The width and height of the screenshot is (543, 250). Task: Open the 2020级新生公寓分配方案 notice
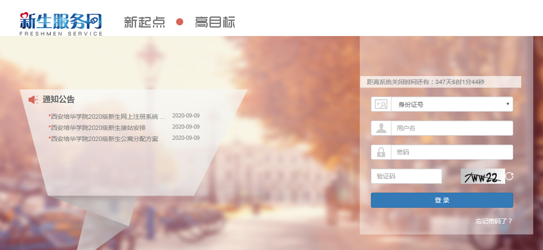(x=105, y=139)
